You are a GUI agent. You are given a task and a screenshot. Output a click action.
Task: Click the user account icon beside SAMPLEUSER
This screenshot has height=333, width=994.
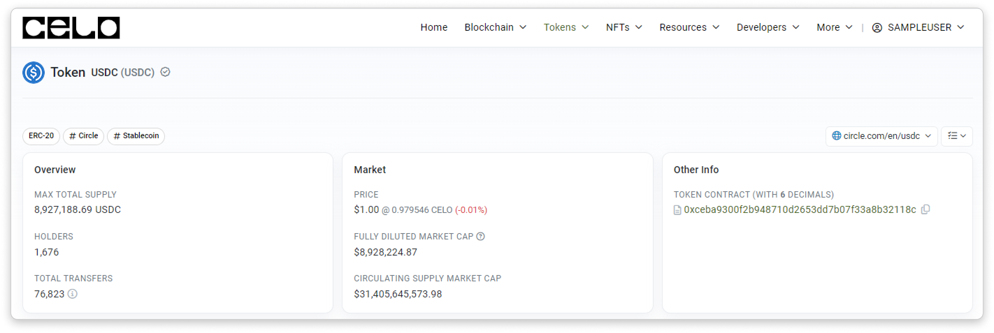click(877, 28)
